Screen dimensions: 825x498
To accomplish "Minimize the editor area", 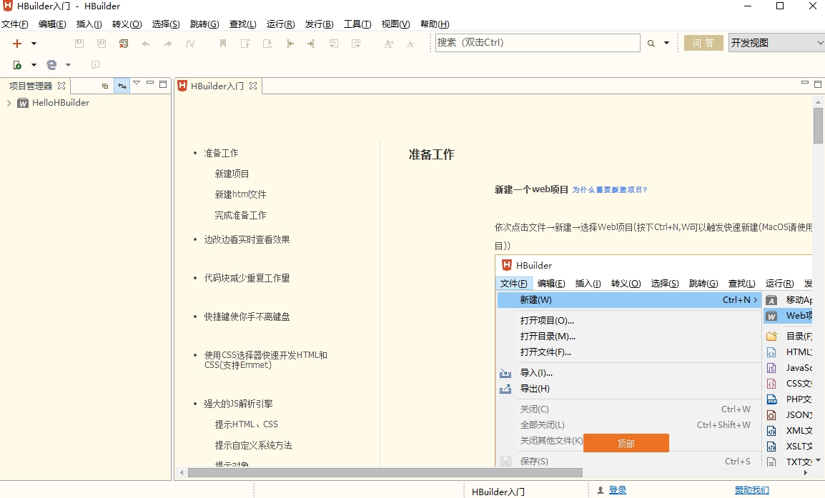I will (804, 83).
